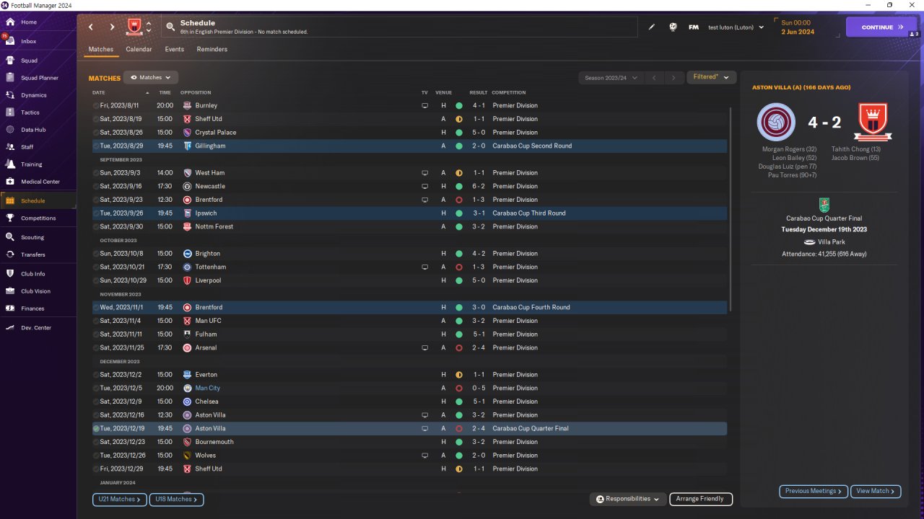Click the Data Hub icon
Viewport: 924px width, 519px height.
click(x=10, y=130)
